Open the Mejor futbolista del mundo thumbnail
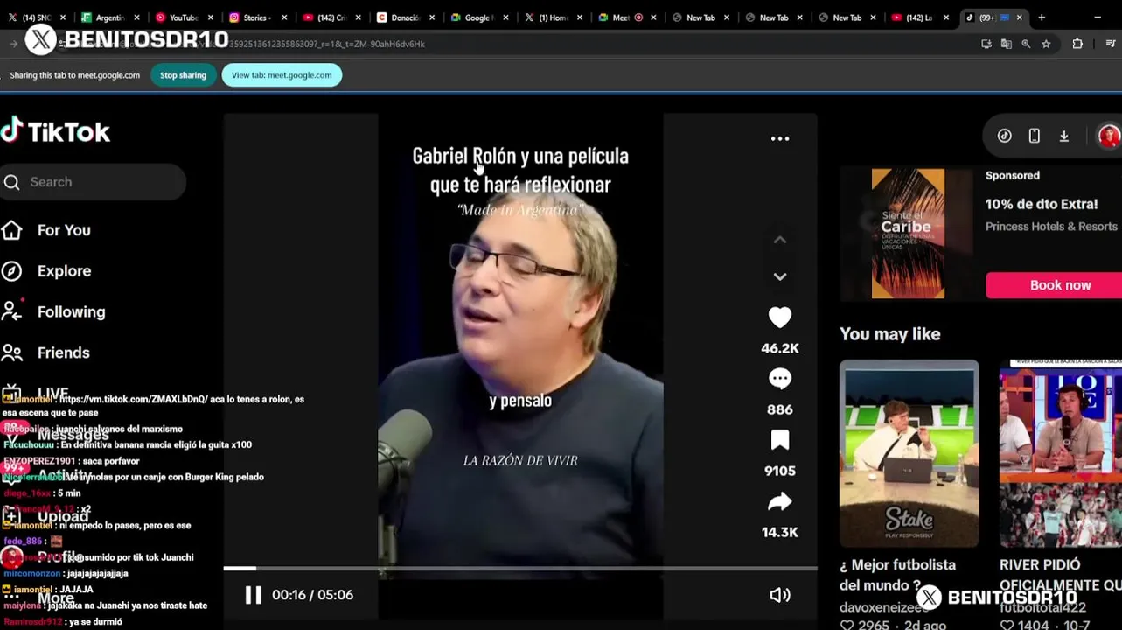 point(909,453)
